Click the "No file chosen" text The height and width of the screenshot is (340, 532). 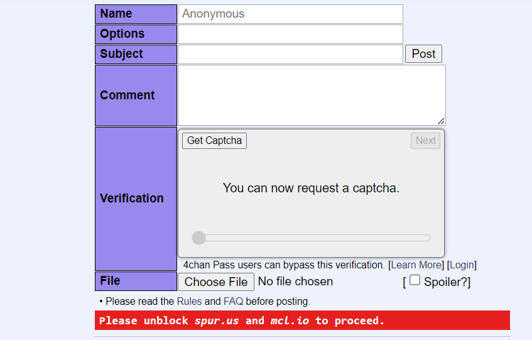coord(295,282)
